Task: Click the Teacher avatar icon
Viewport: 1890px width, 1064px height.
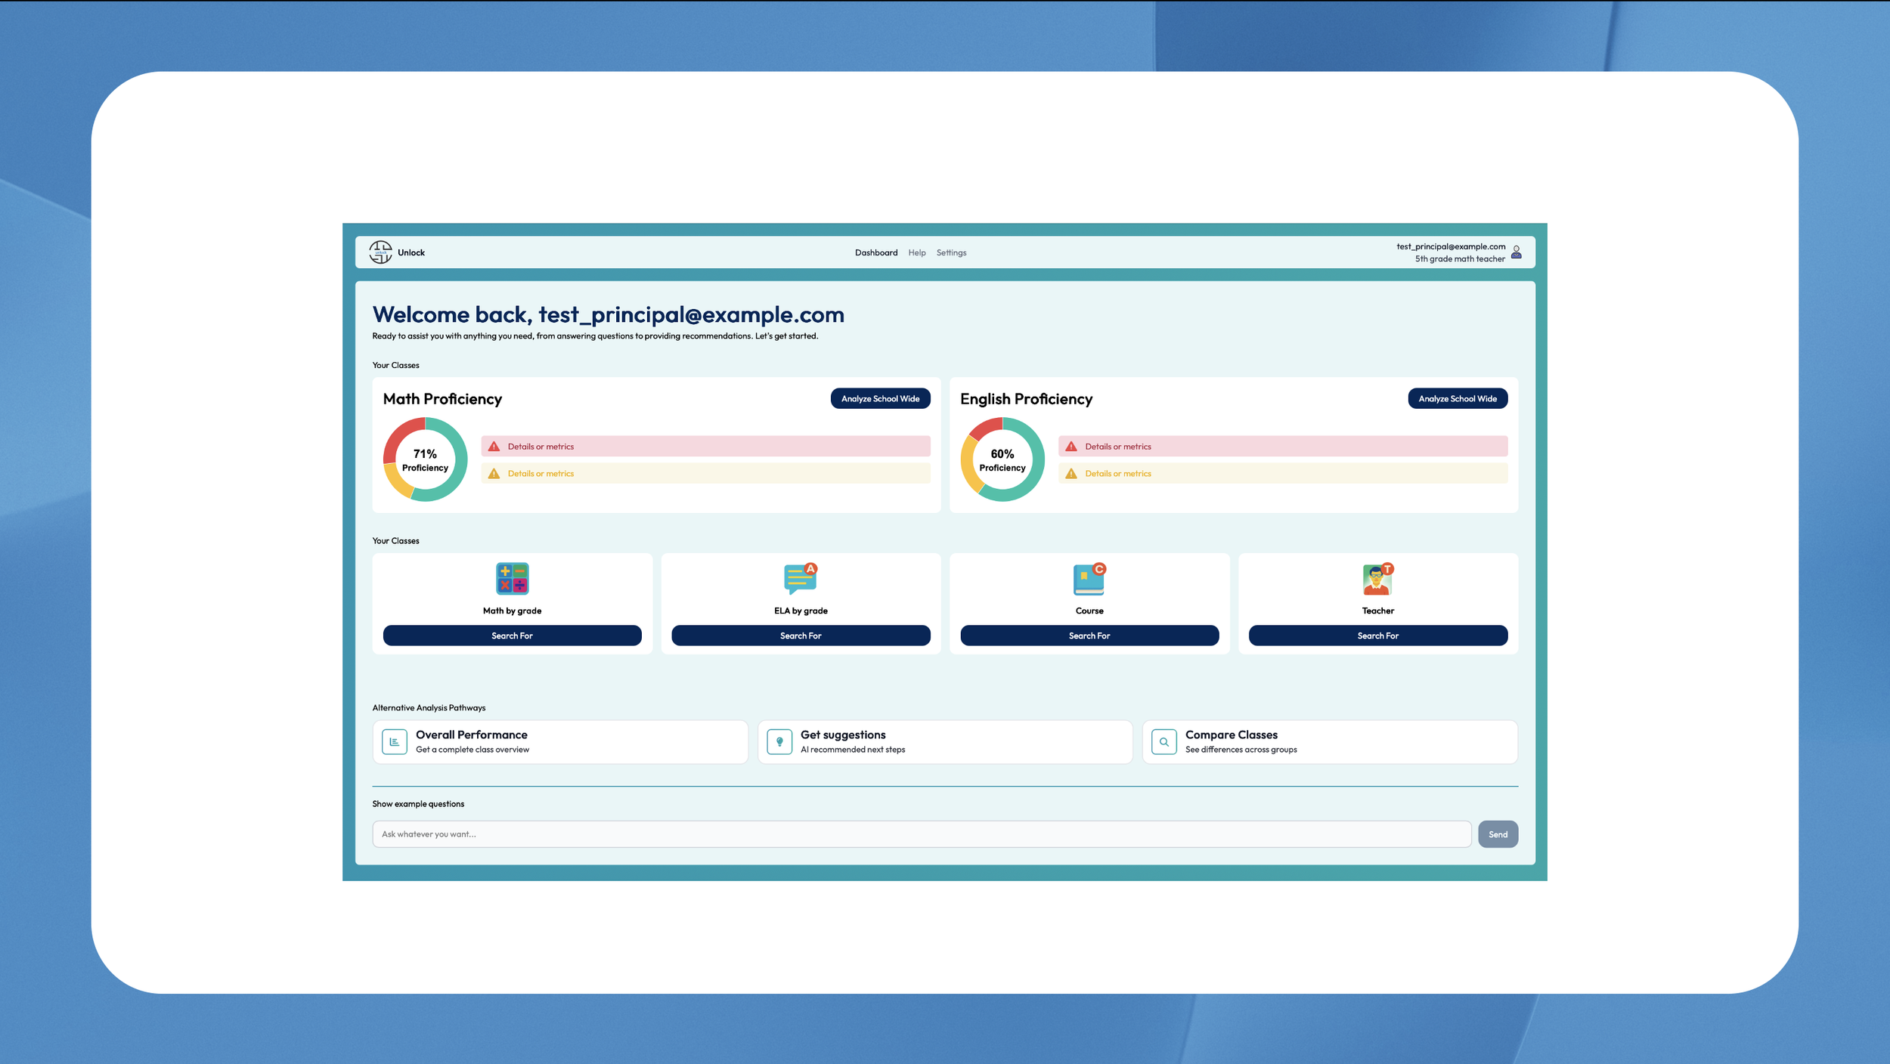Action: coord(1377,579)
